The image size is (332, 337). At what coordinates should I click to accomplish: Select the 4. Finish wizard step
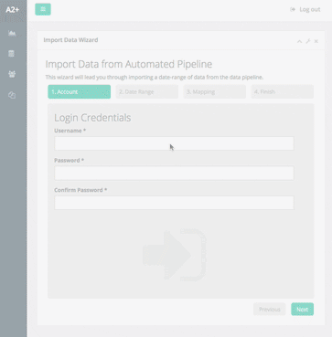[283, 91]
